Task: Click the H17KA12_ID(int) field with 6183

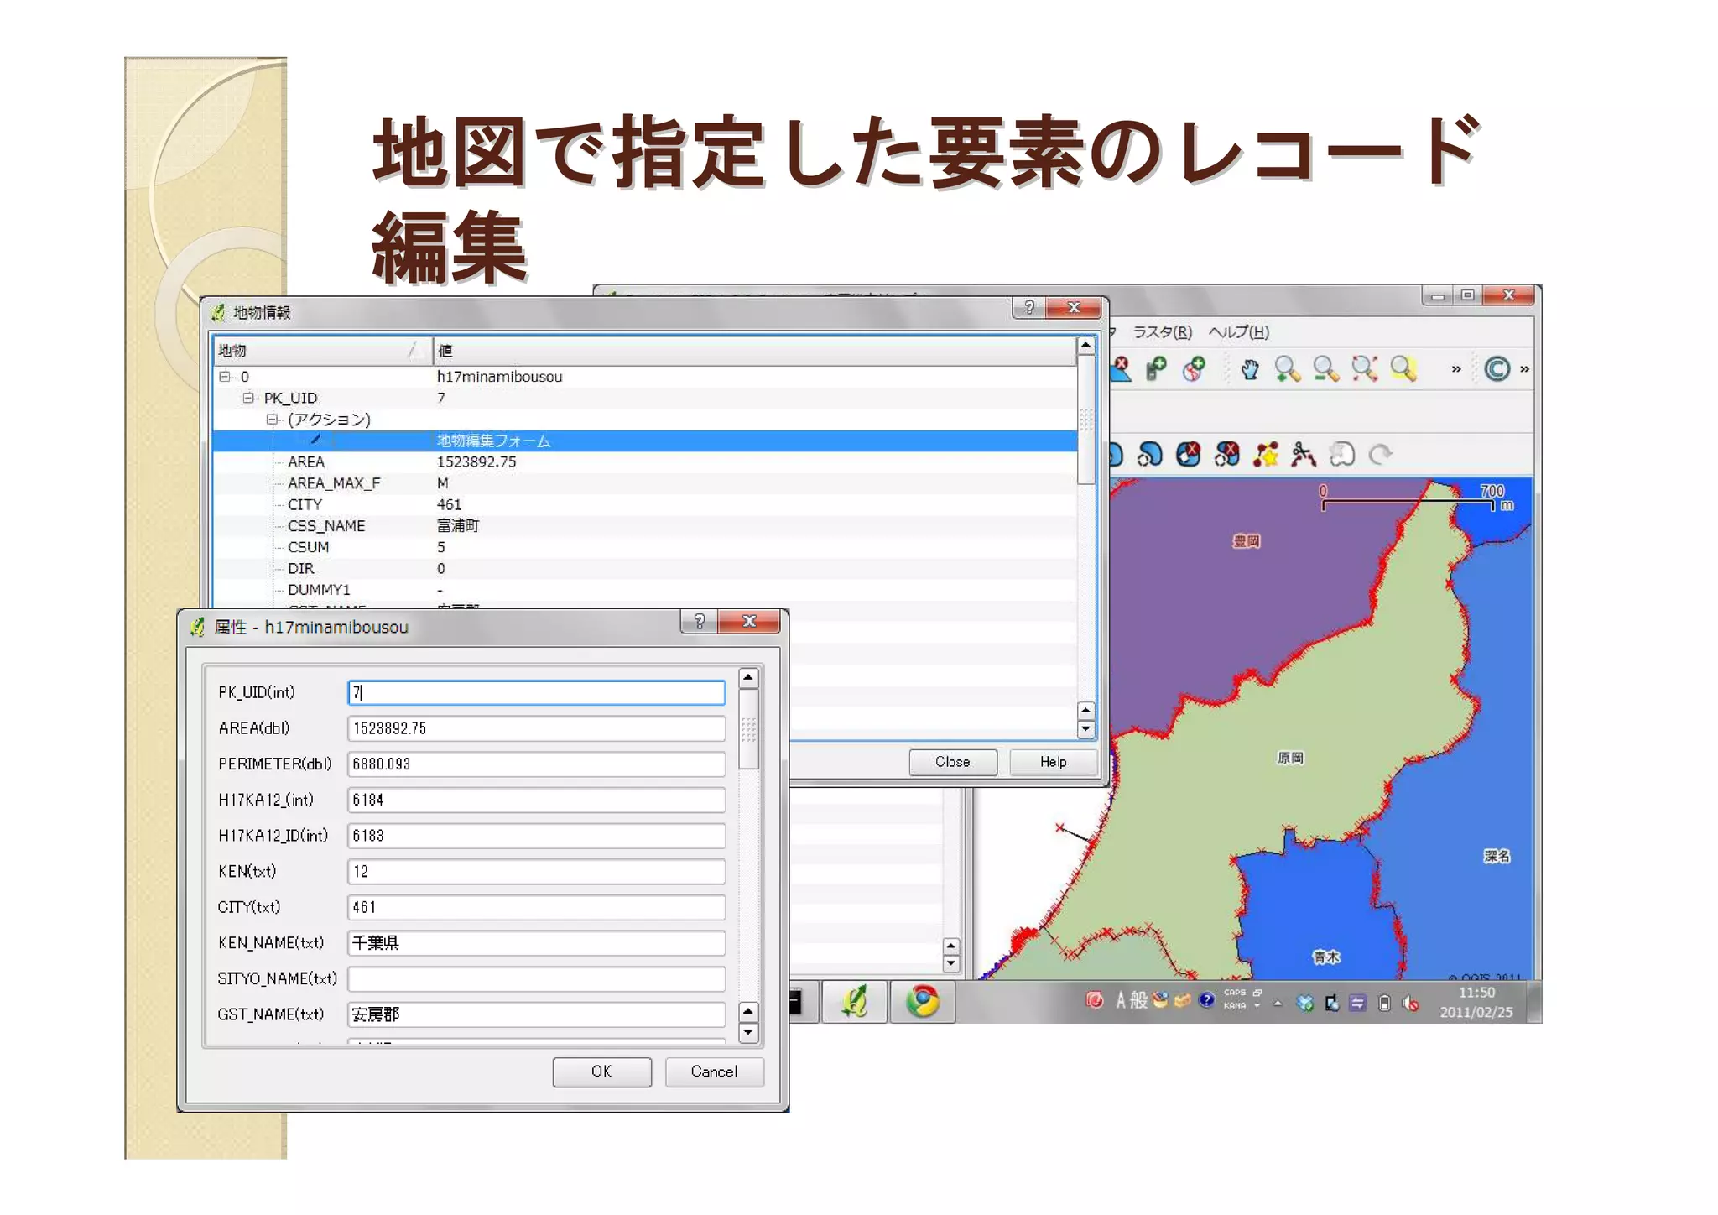Action: (x=536, y=836)
